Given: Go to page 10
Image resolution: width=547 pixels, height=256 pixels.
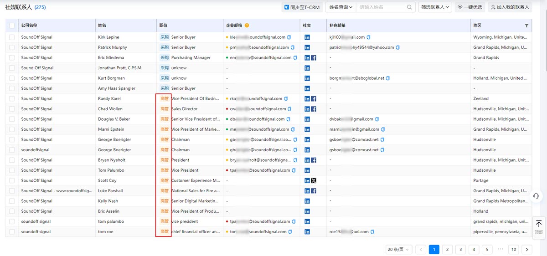Looking at the screenshot, I should [514, 249].
